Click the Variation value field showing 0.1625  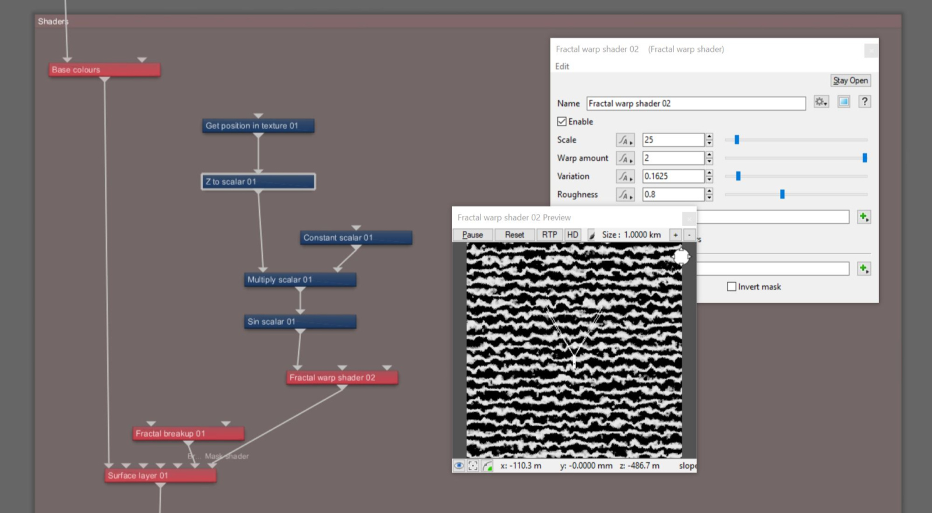tap(673, 176)
